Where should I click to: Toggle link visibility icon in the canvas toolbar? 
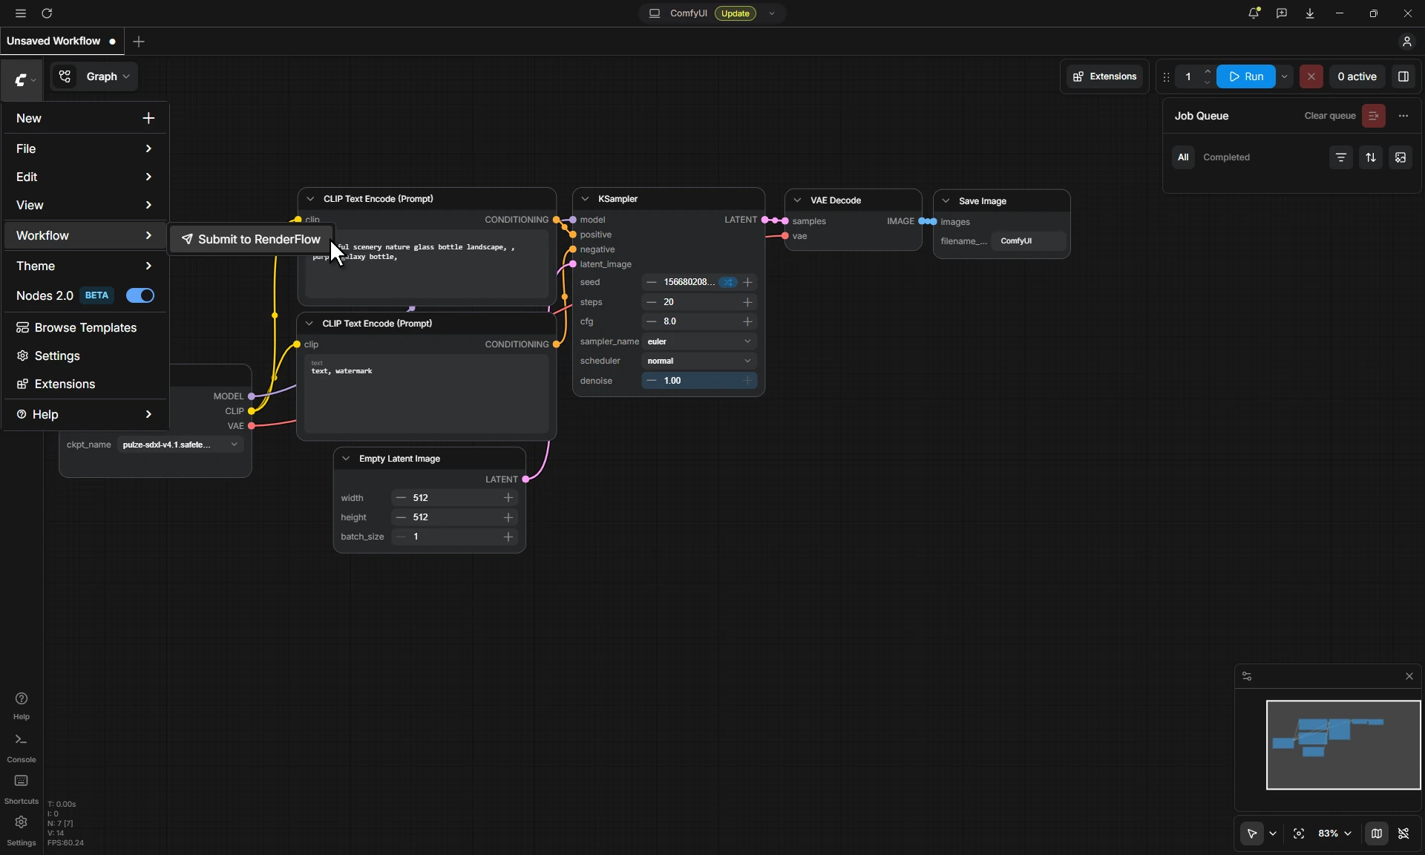coord(1403,833)
